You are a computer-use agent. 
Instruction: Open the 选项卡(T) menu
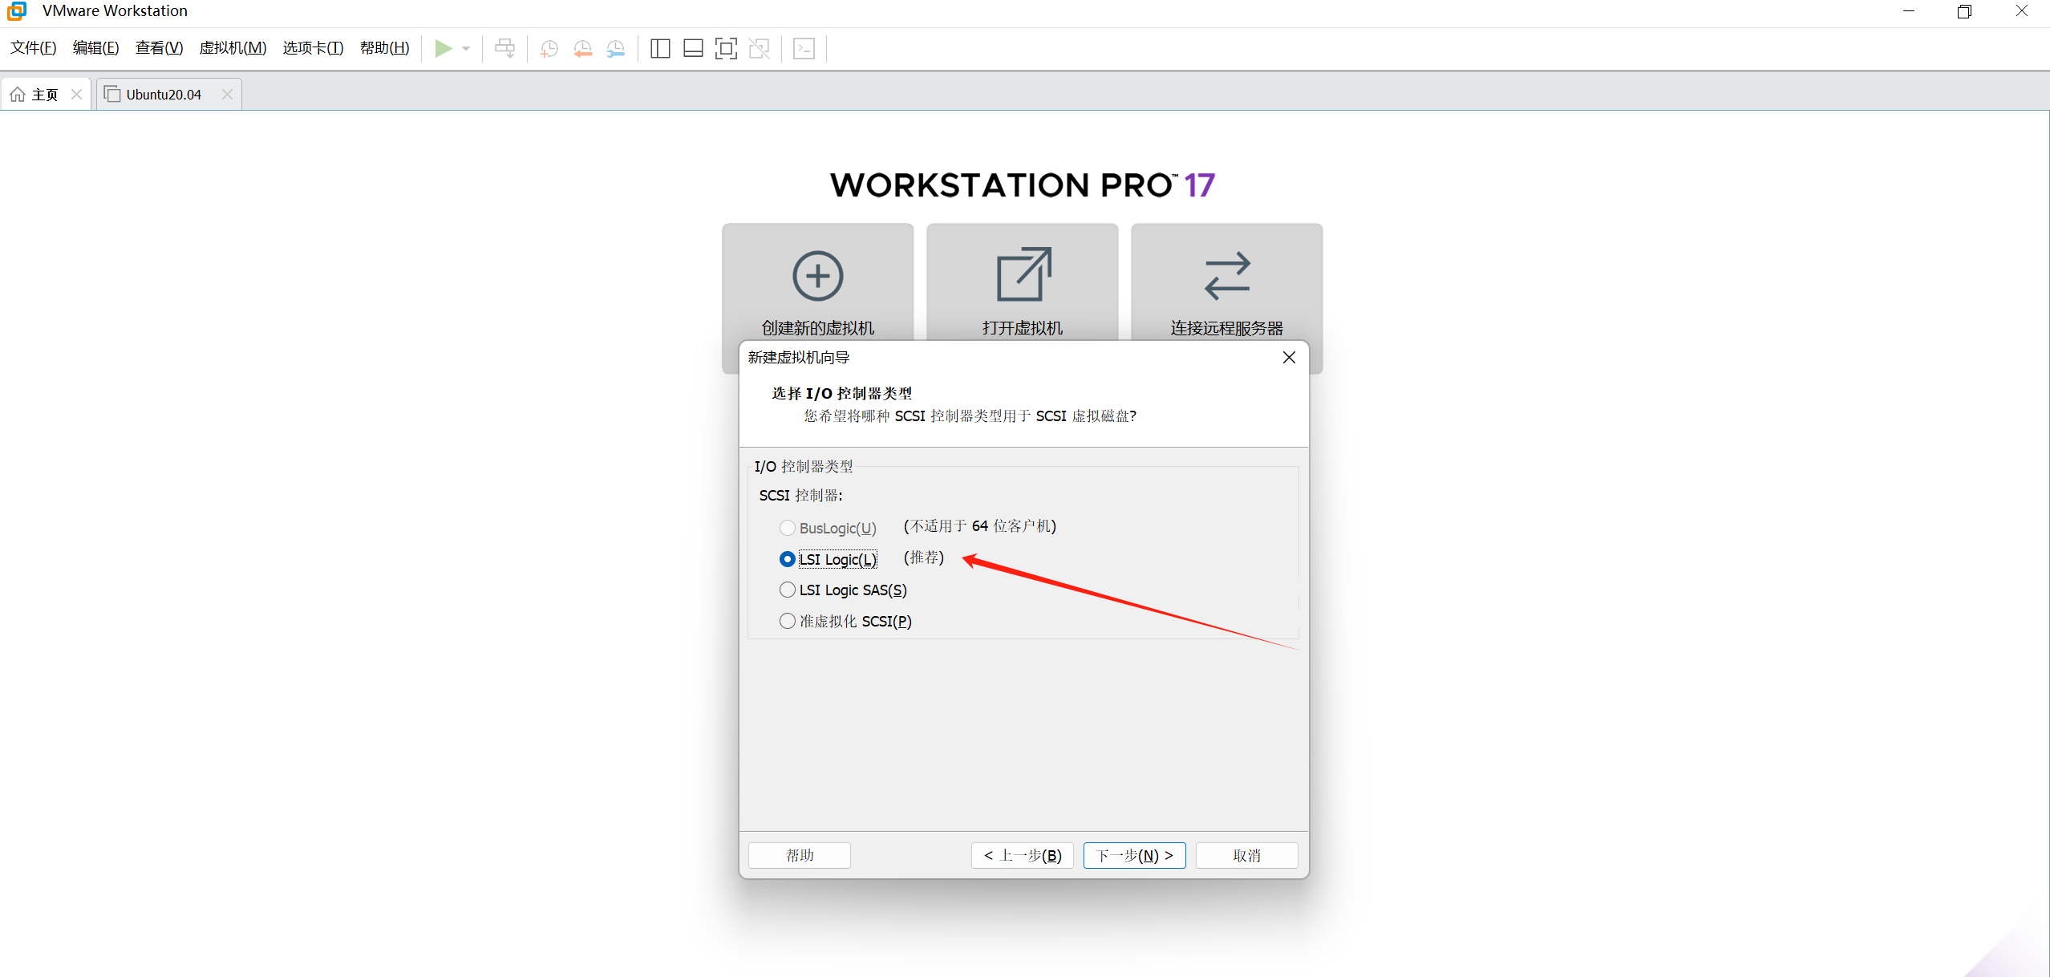[x=313, y=48]
